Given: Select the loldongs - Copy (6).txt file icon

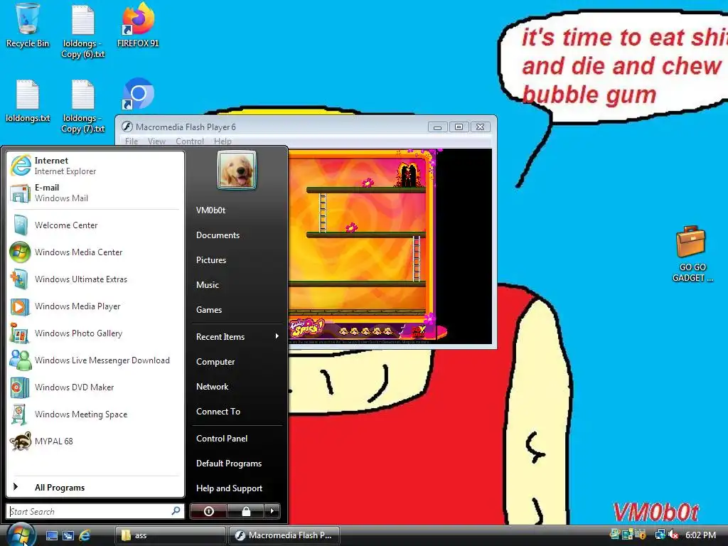Looking at the screenshot, I should [x=83, y=31].
